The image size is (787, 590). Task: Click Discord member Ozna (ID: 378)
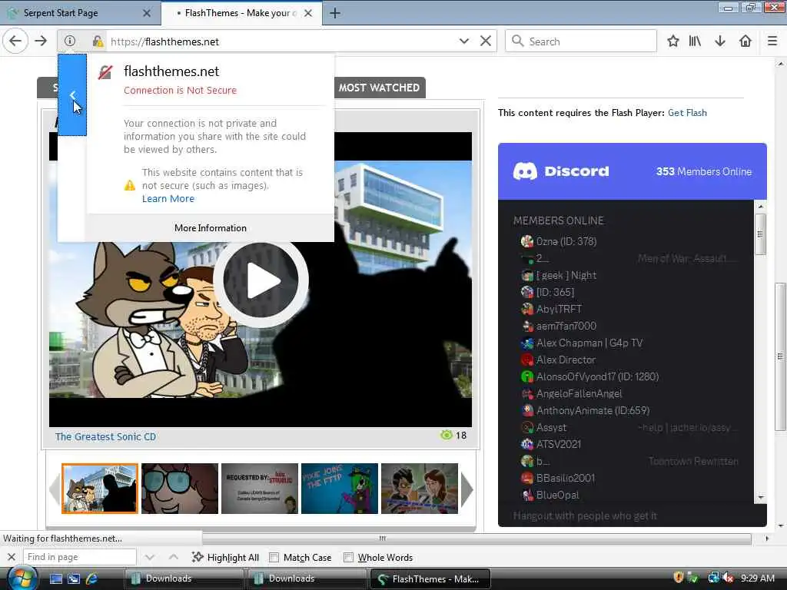pos(566,241)
